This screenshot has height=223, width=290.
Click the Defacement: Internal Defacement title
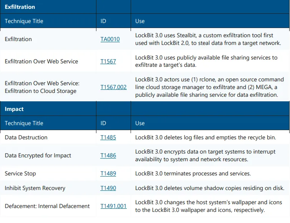click(x=47, y=206)
